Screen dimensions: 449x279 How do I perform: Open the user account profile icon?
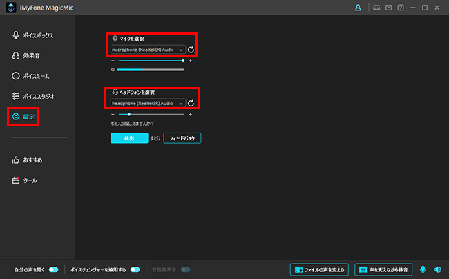(358, 8)
